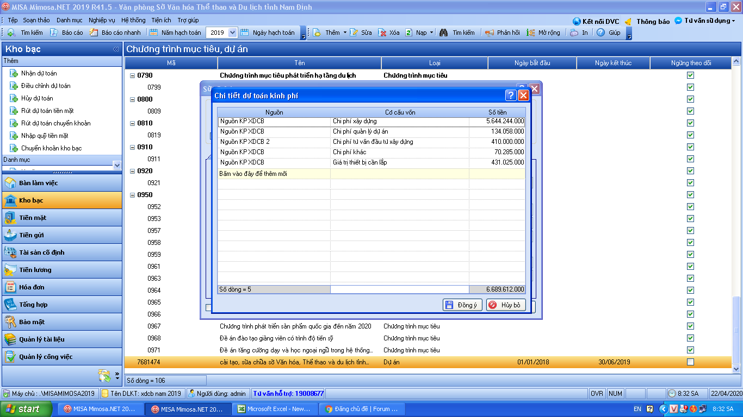Viewport: 743px width, 417px height.
Task: Click the Xóa delete icon in toolbar
Action: click(x=382, y=33)
